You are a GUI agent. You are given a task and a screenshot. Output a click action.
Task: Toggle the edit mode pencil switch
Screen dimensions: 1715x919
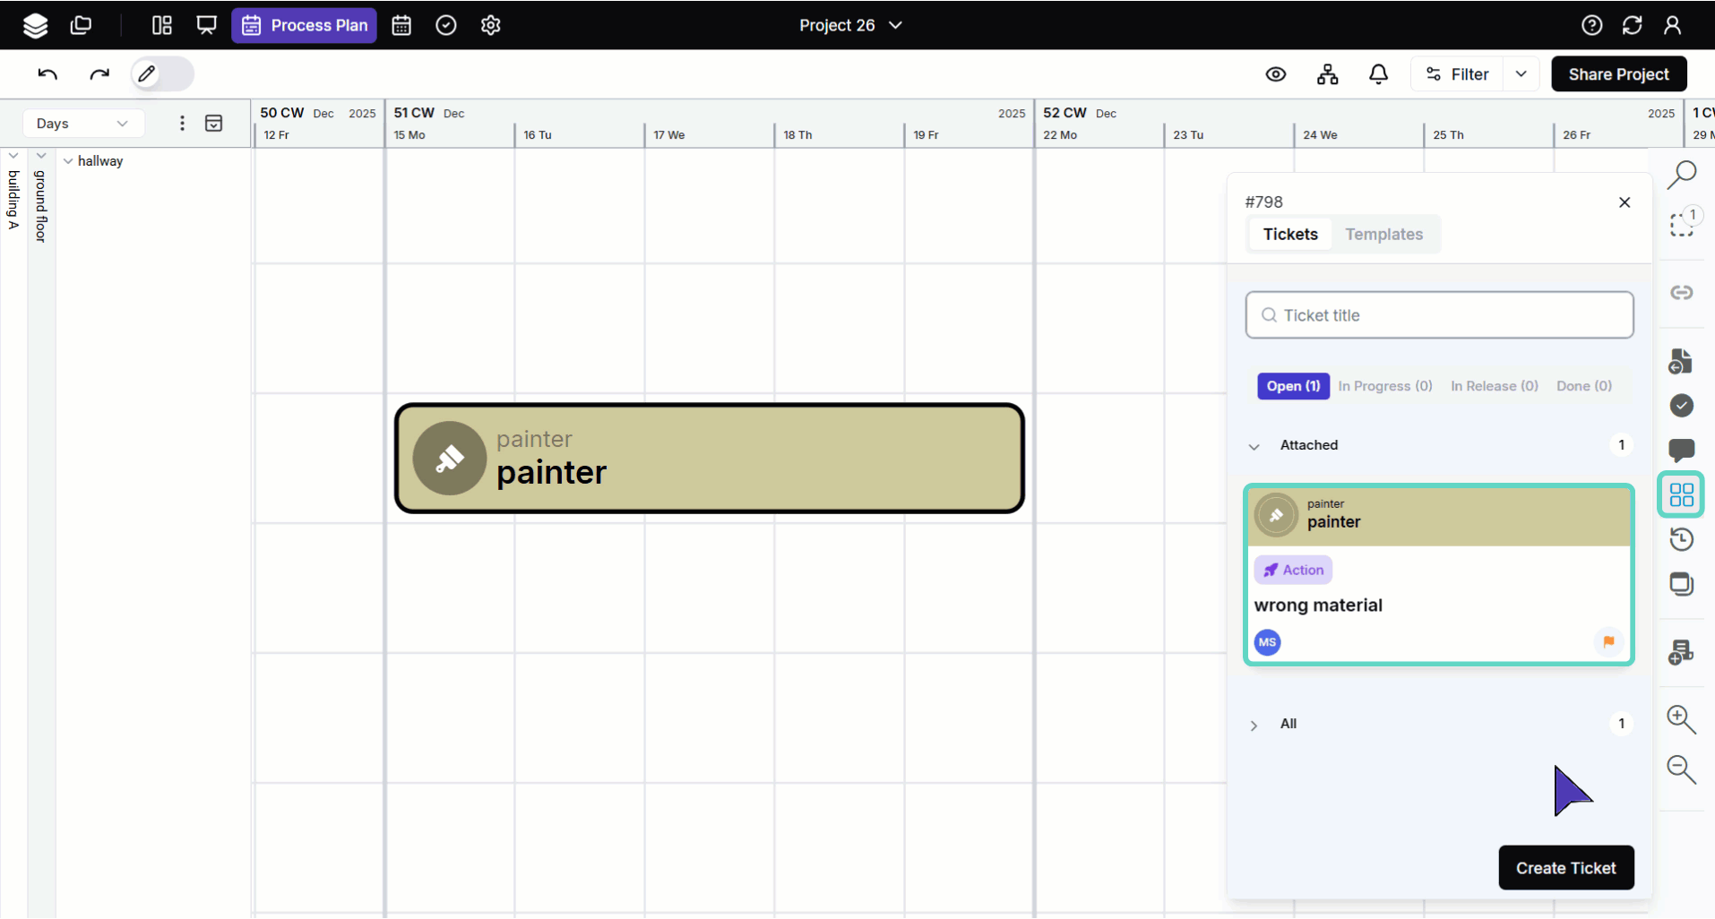162,74
